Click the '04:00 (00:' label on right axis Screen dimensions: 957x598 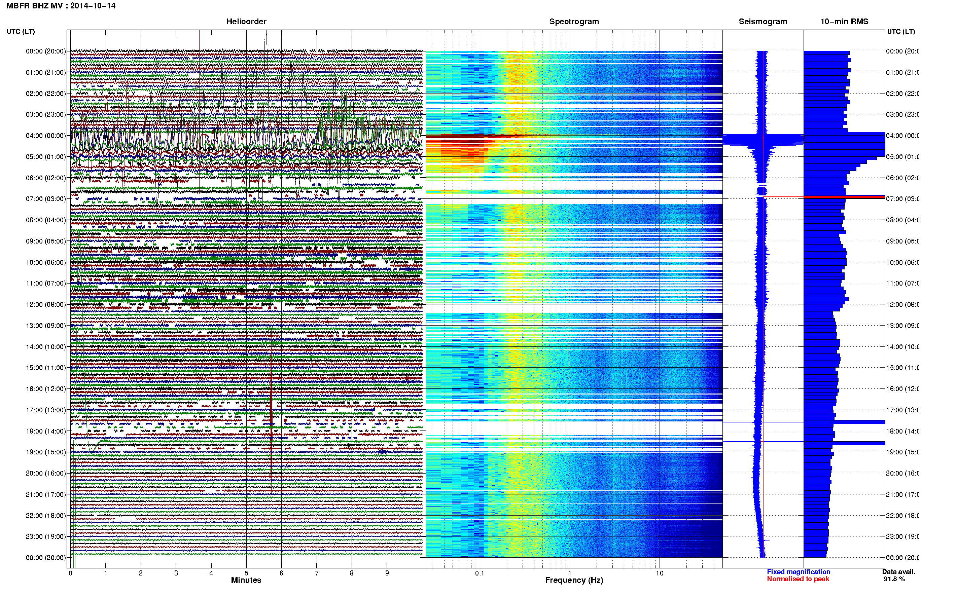902,136
